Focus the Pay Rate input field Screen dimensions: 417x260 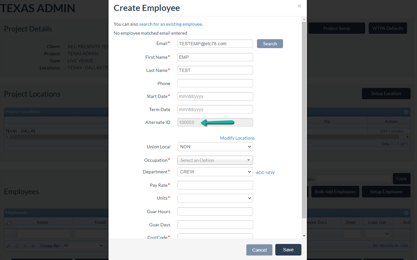pos(215,185)
